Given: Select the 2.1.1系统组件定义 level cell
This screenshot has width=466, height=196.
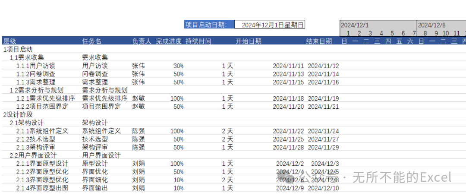Looking at the screenshot, I should coord(42,131).
